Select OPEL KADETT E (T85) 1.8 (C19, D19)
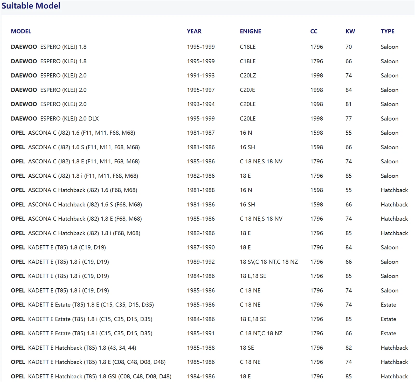 58,247
